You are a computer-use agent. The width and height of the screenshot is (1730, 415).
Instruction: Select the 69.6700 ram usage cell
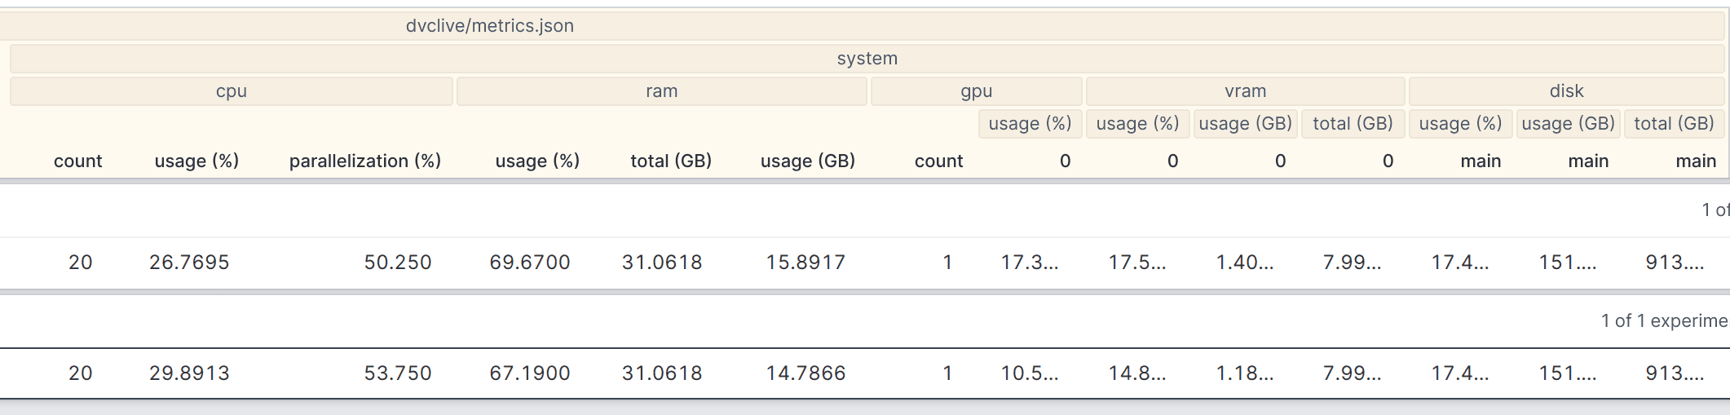click(x=529, y=263)
